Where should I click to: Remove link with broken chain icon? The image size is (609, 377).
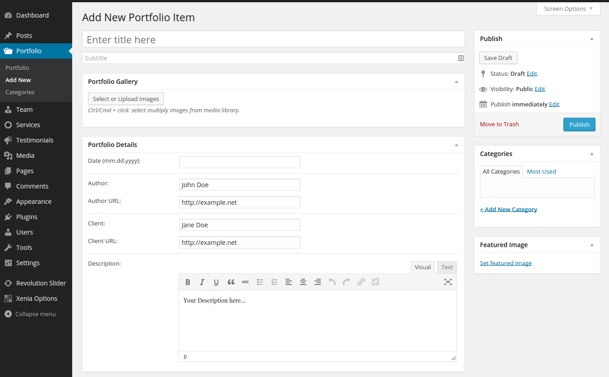click(x=375, y=282)
